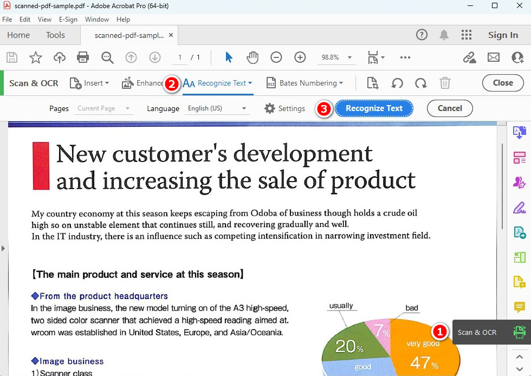Image resolution: width=531 pixels, height=376 pixels.
Task: Expand the left navigation pane arrow
Action: (3, 248)
